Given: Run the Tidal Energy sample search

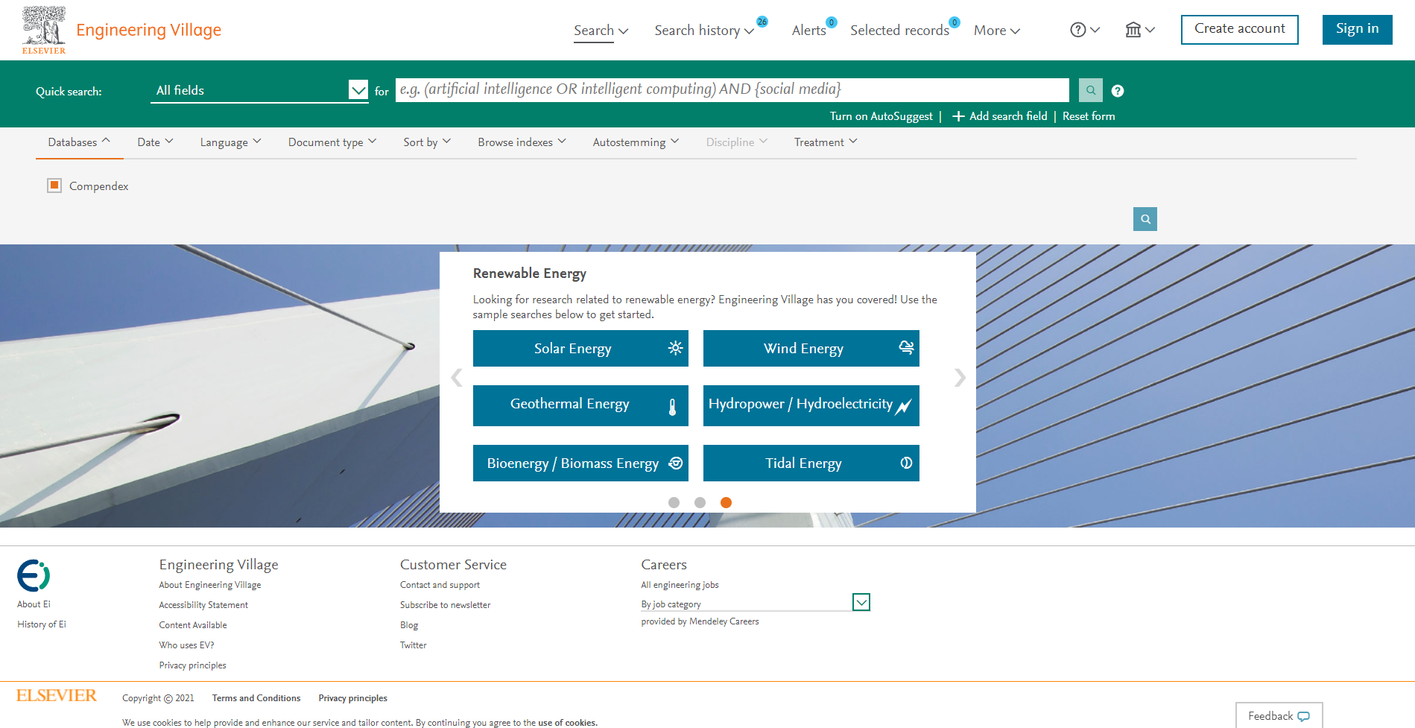Looking at the screenshot, I should tap(811, 463).
